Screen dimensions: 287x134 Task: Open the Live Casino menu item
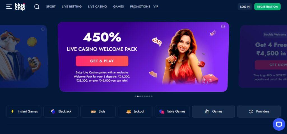click(x=97, y=6)
